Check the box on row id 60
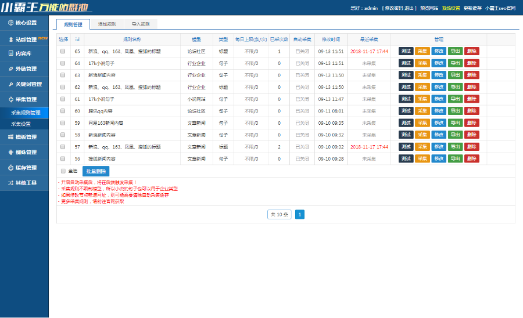Image resolution: width=523 pixels, height=318 pixels. pos(63,111)
